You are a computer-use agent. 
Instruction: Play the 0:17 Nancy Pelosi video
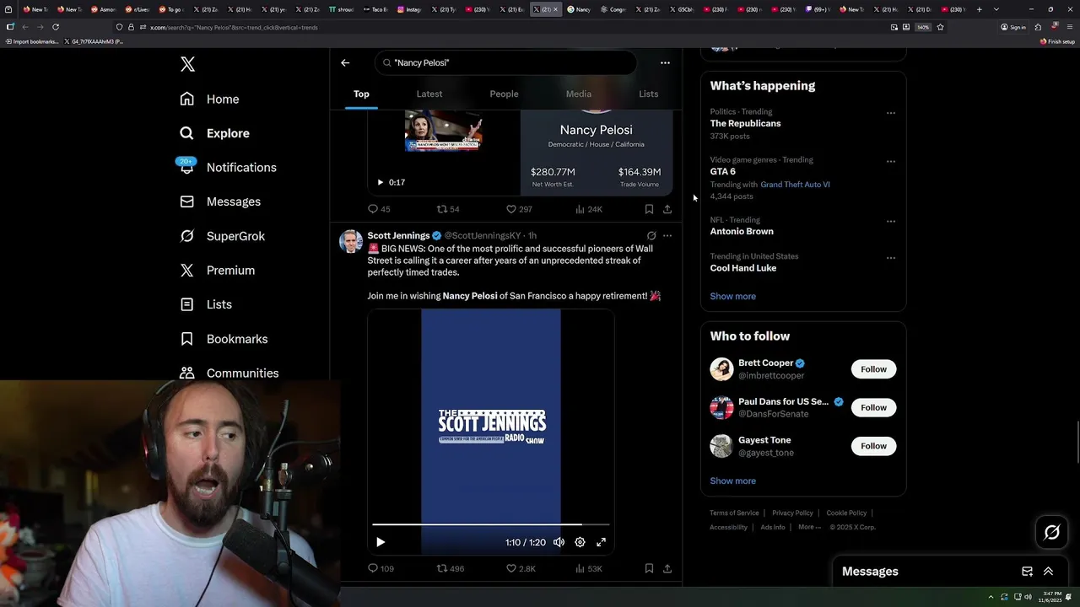(381, 182)
